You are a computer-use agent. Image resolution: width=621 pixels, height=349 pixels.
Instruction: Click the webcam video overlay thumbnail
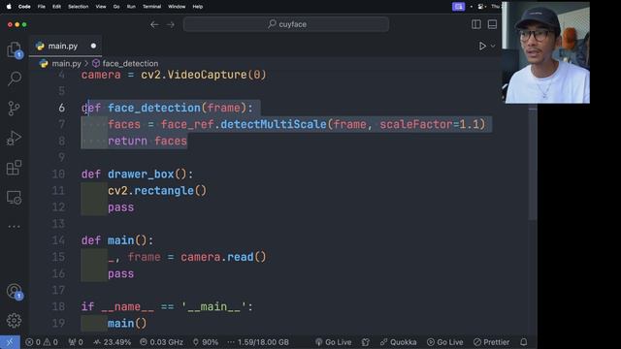click(545, 52)
